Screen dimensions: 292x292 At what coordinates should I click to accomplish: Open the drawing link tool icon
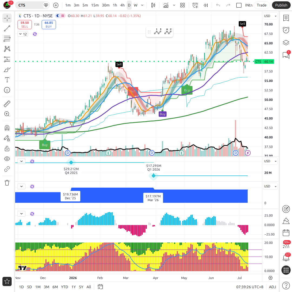7,169
